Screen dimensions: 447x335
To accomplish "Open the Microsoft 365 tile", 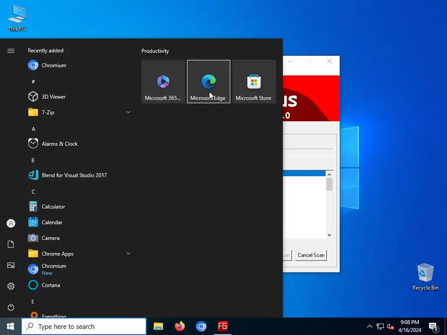I will click(163, 82).
